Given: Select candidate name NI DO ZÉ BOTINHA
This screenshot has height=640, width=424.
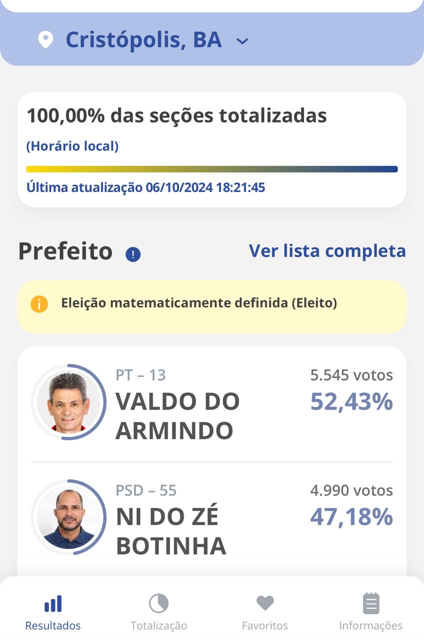Looking at the screenshot, I should [x=171, y=531].
